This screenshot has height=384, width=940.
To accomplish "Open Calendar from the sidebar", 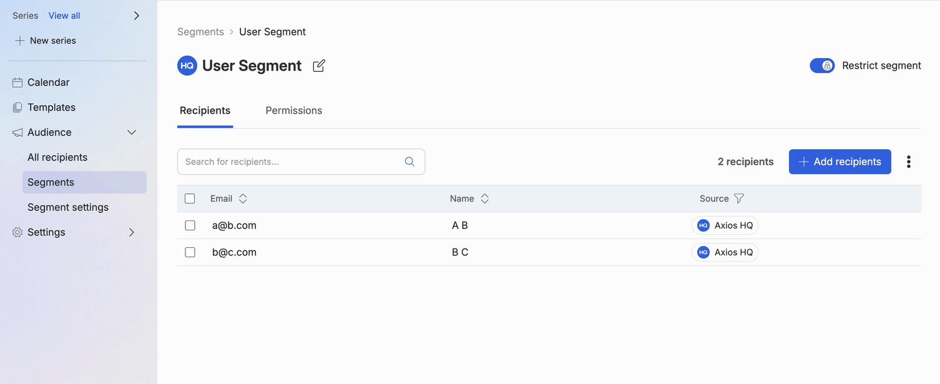I will [49, 82].
